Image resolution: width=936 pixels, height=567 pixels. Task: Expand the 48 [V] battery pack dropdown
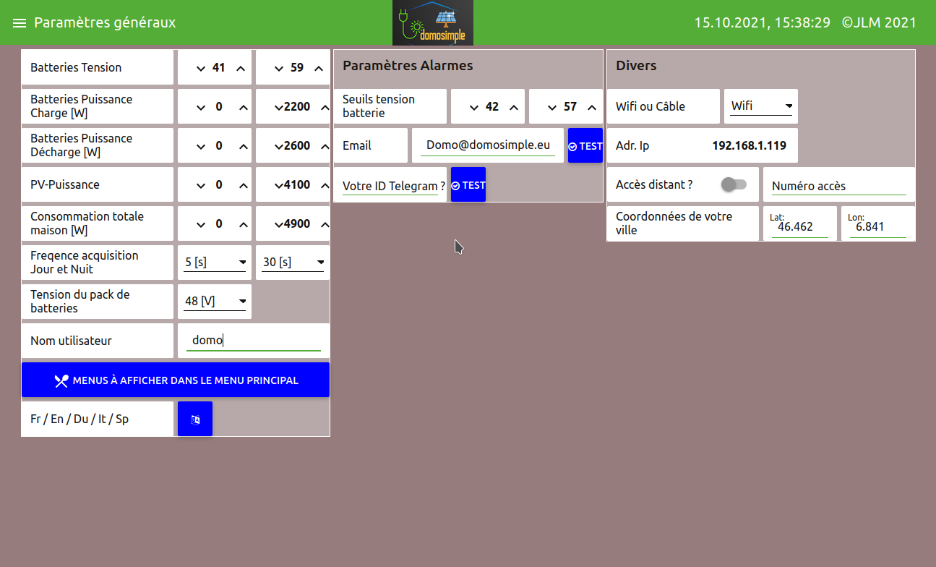(215, 302)
